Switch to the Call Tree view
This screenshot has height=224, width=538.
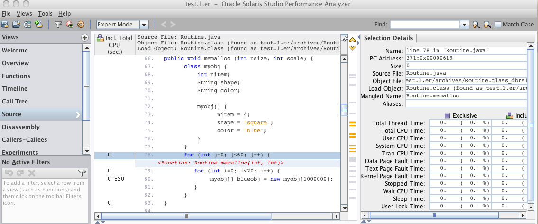41,101
